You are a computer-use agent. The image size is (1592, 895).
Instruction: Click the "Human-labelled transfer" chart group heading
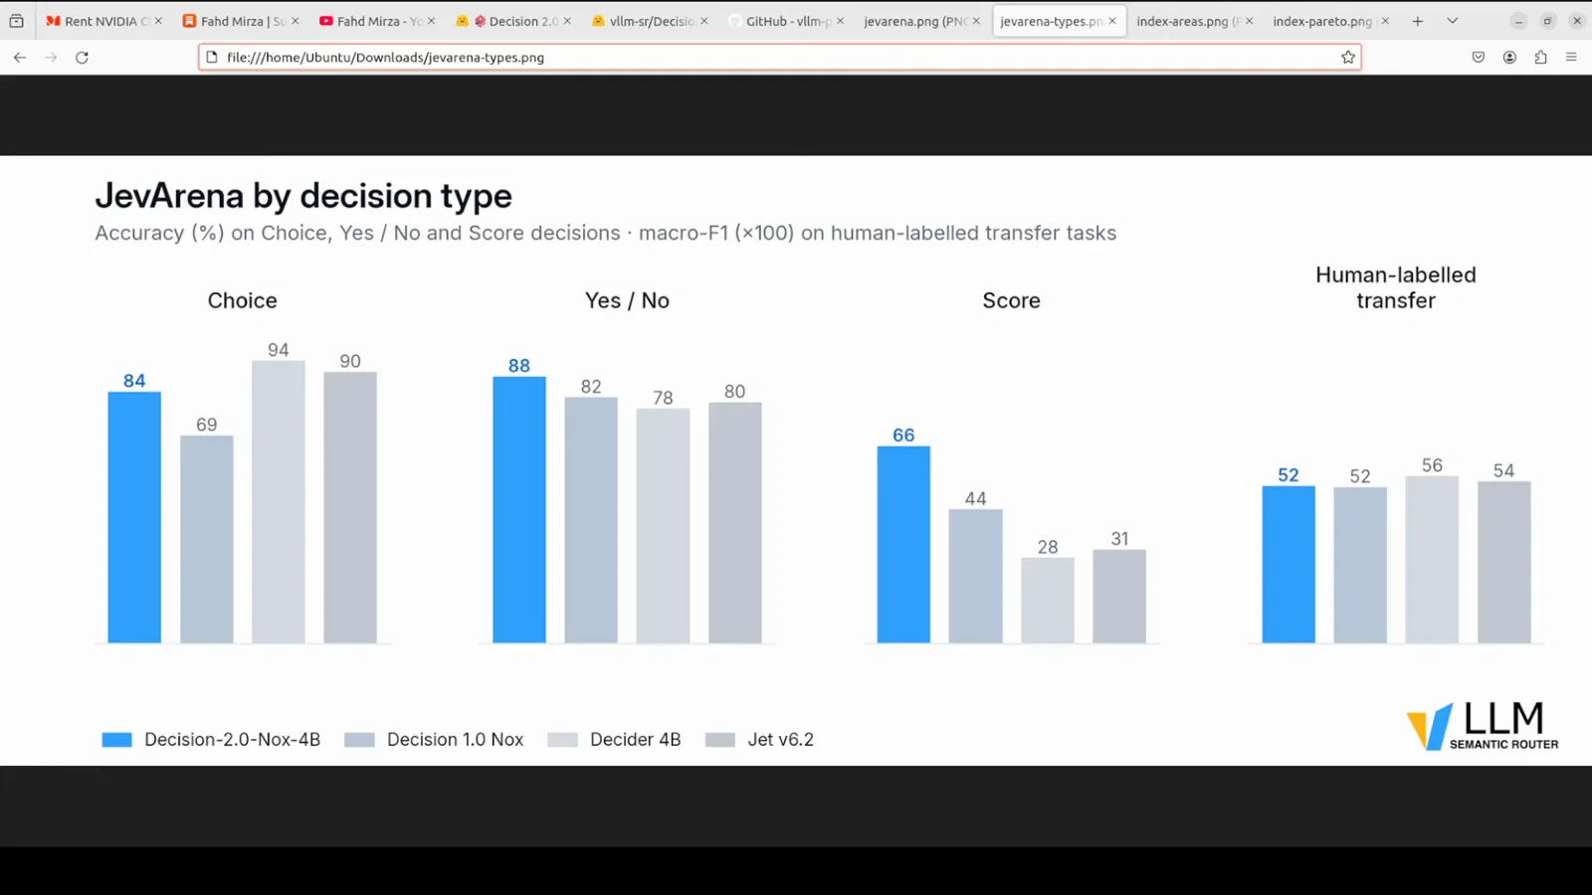coord(1396,287)
